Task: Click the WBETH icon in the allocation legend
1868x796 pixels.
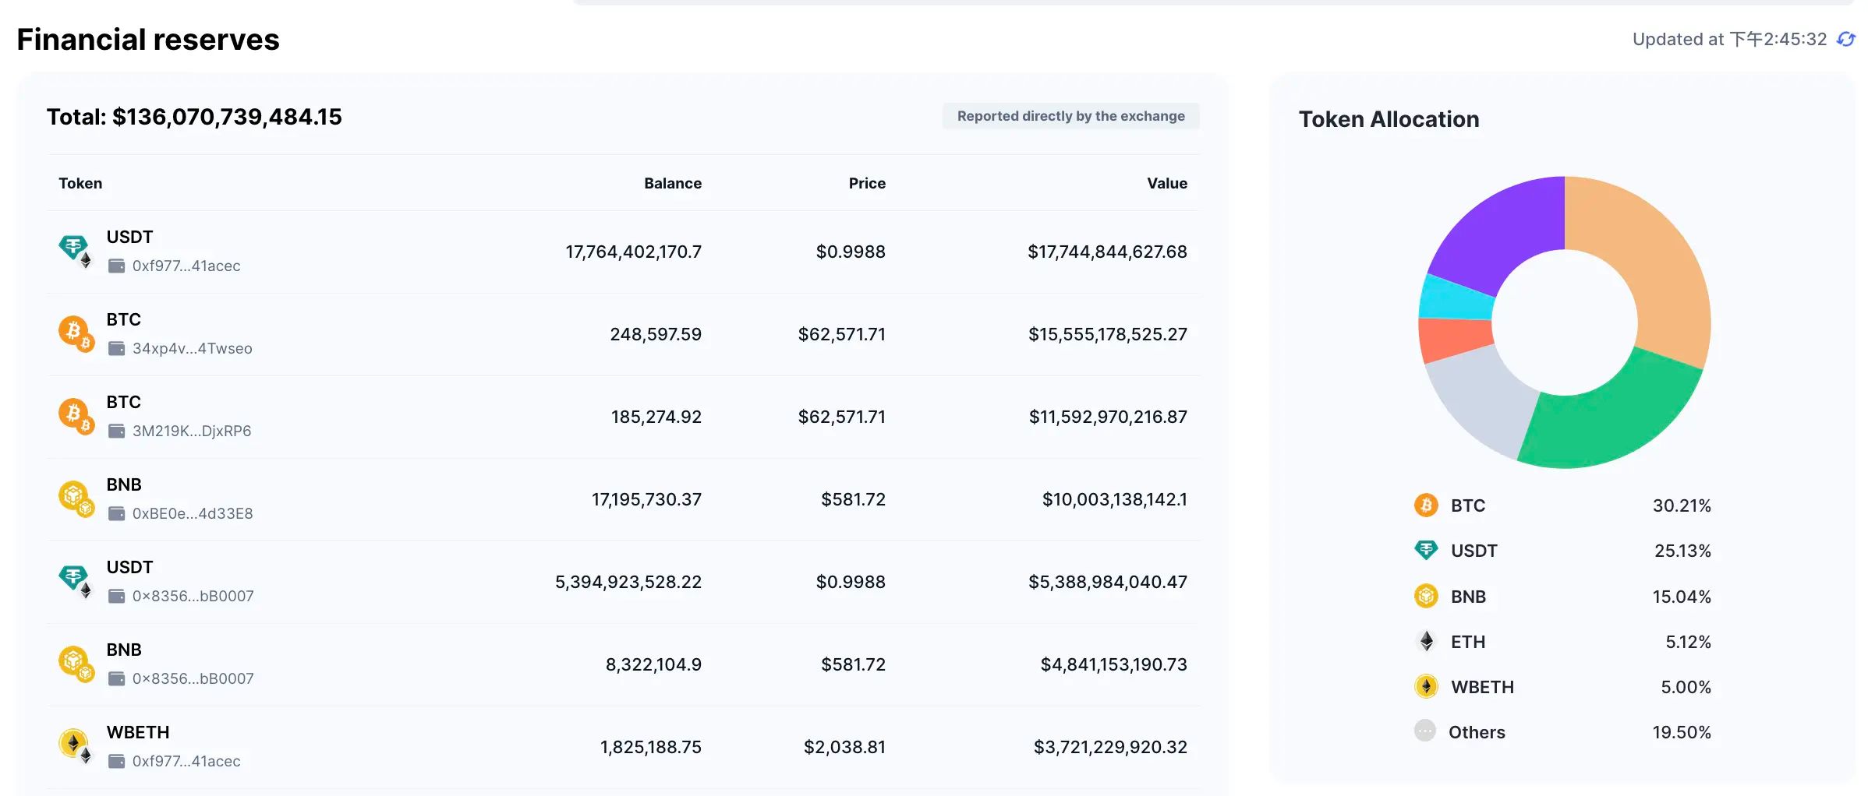Action: 1426,687
